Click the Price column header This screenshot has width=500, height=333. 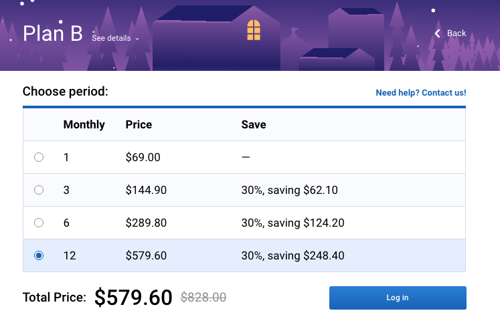click(x=139, y=124)
